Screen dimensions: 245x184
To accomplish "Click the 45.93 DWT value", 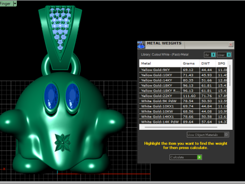I will pos(207,75).
